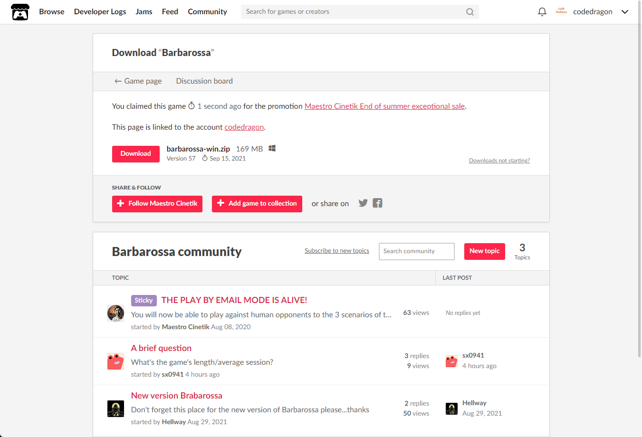Open Hellway author link under New version Brabarossa

coord(174,422)
